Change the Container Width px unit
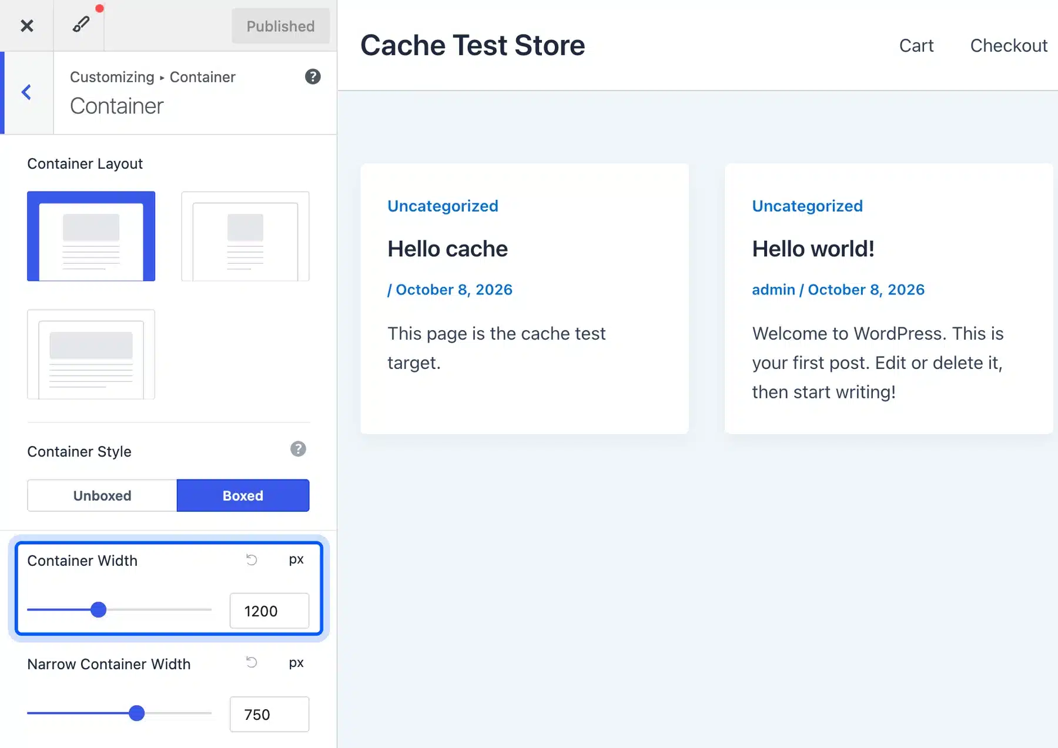Image resolution: width=1058 pixels, height=748 pixels. [x=296, y=560]
